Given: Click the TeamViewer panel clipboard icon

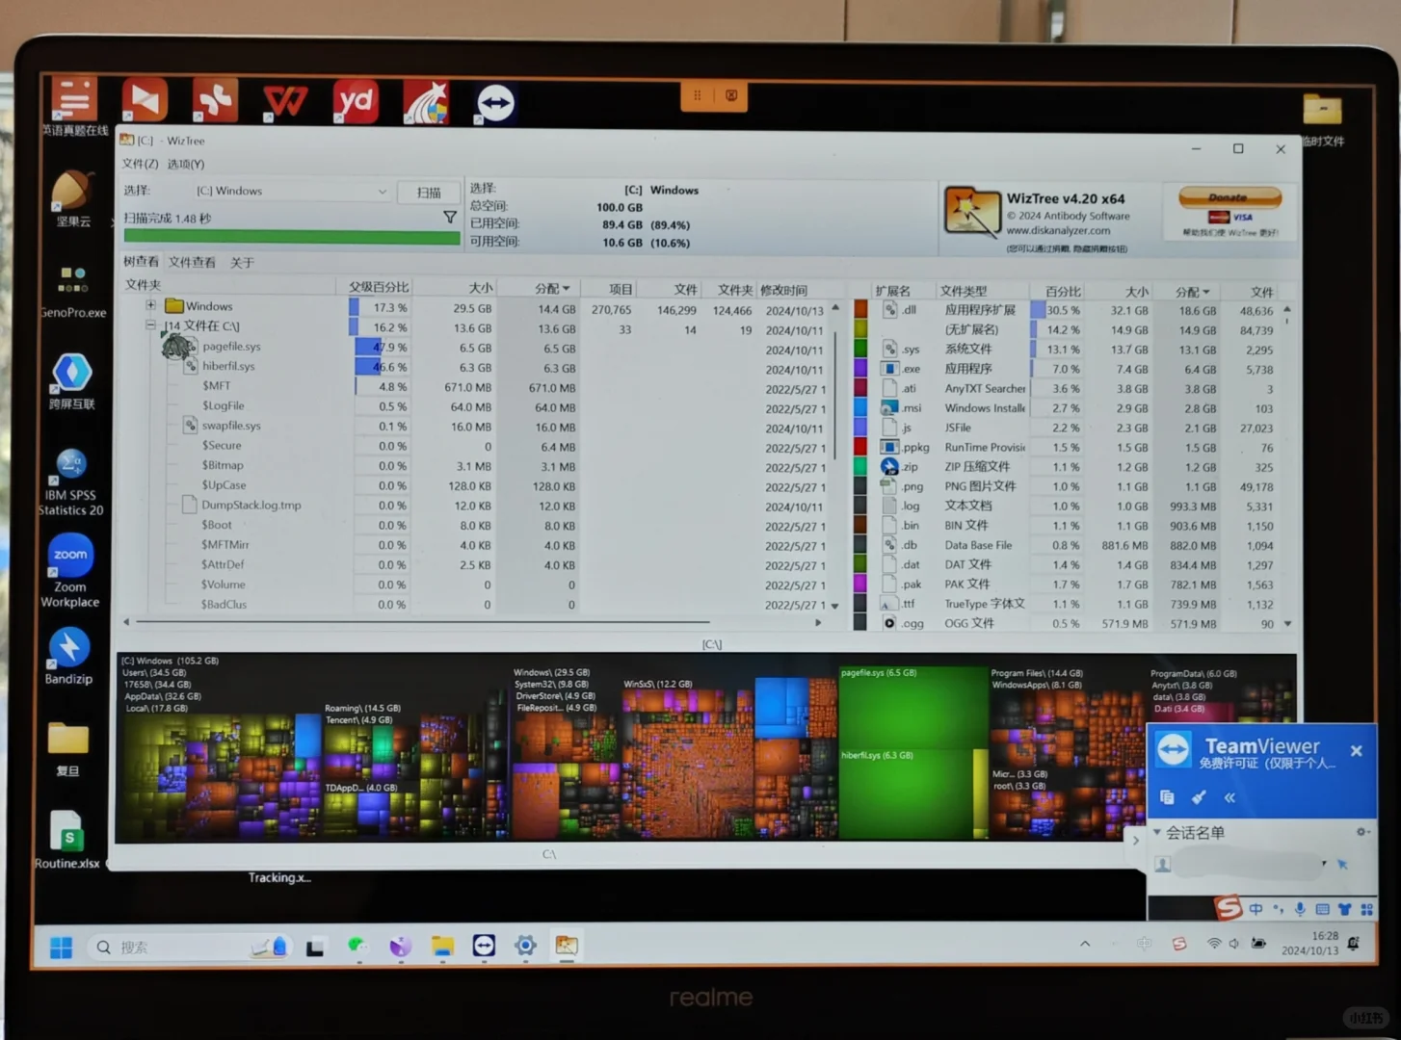Looking at the screenshot, I should tap(1167, 797).
